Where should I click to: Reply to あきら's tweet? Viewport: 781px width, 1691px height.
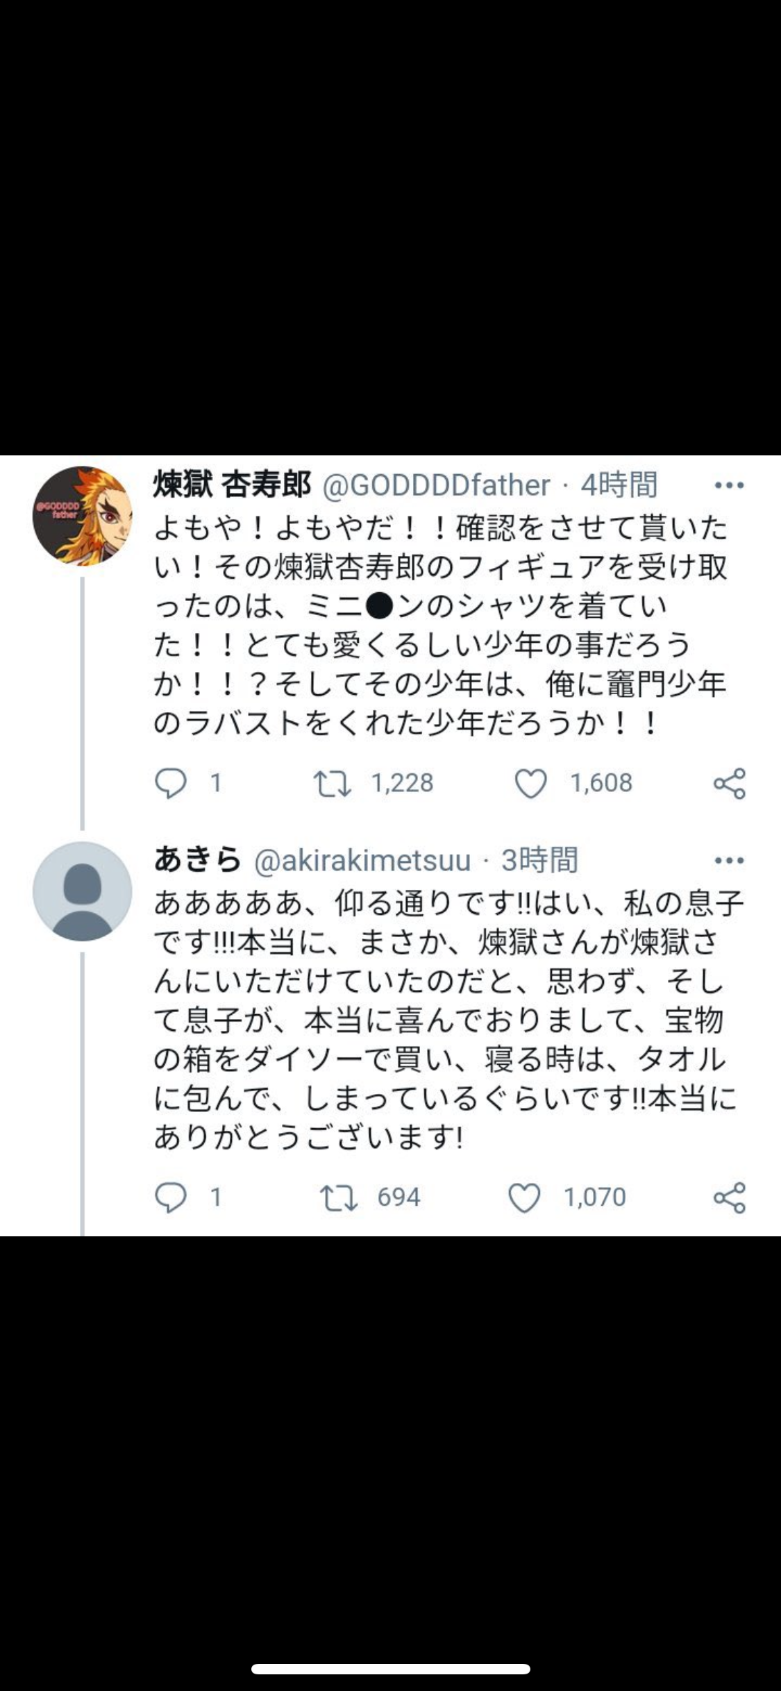click(171, 1197)
